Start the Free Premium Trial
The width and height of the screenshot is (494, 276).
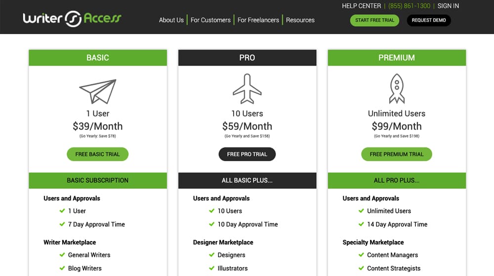pos(397,154)
